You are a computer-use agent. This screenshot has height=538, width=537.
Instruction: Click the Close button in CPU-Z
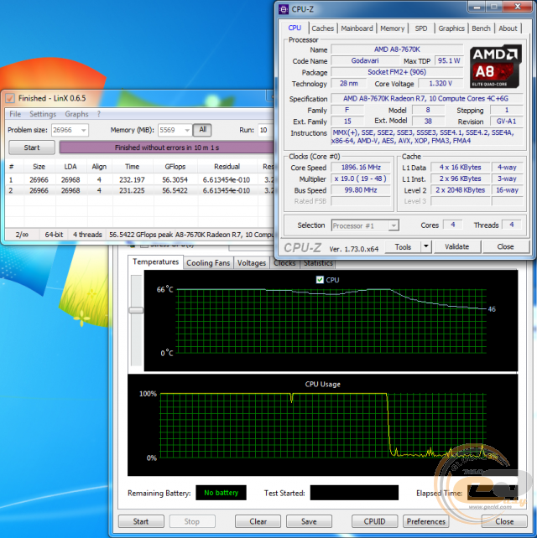[x=505, y=246]
